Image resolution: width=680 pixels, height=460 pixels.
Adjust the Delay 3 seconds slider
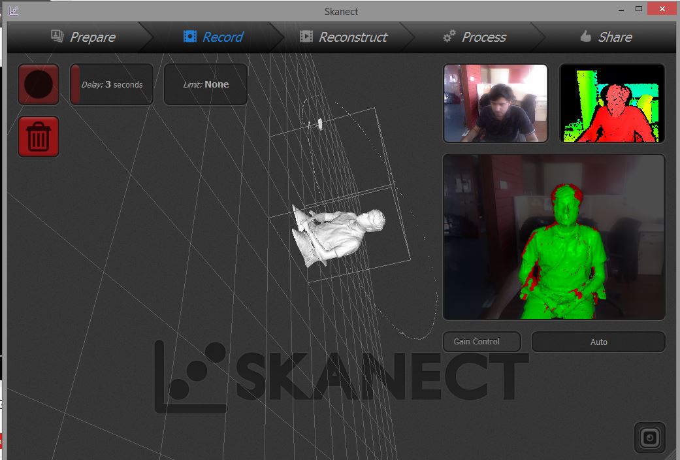[112, 84]
